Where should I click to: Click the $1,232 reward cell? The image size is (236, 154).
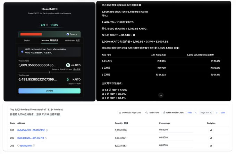click(161, 75)
